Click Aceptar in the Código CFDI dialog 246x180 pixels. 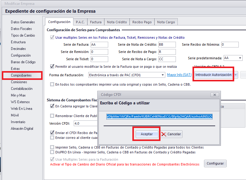coord(147,134)
